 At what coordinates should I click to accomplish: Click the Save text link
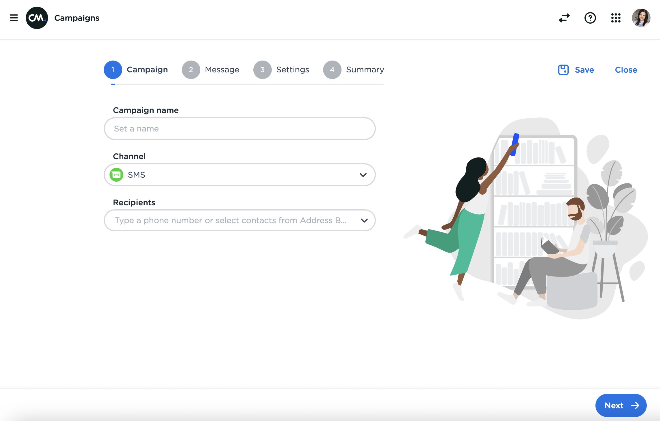(x=584, y=69)
